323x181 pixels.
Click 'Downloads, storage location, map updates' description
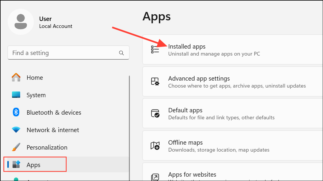tap(219, 150)
